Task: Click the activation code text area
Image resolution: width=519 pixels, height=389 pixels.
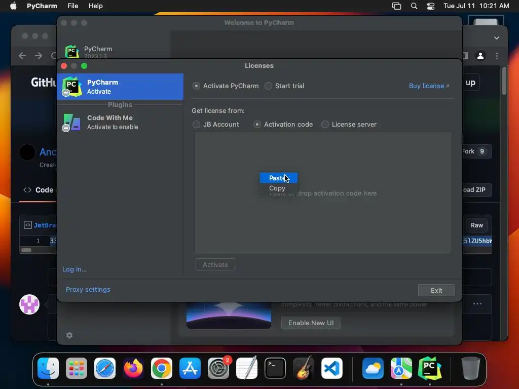Action: [323, 193]
